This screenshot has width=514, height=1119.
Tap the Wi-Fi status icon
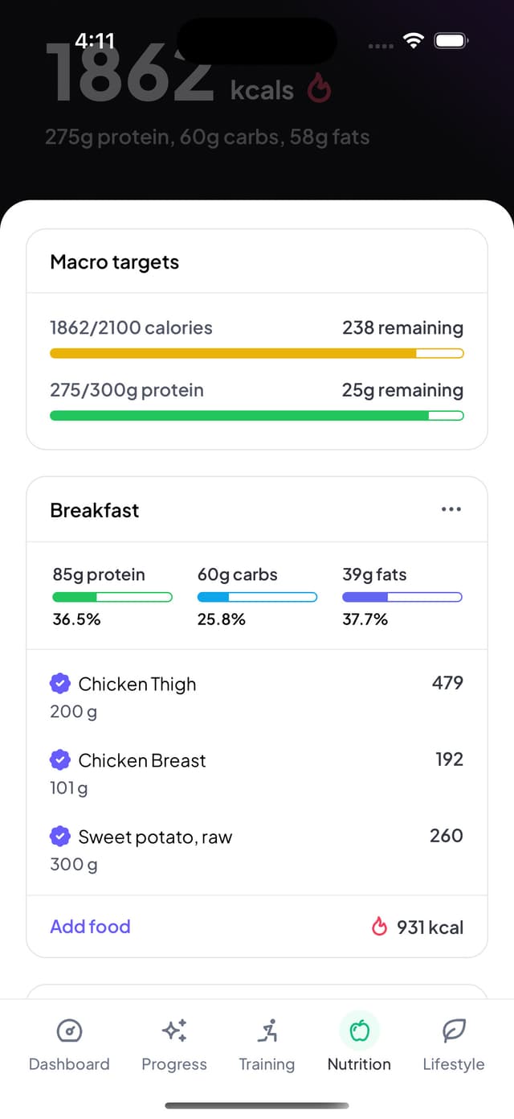pos(414,41)
